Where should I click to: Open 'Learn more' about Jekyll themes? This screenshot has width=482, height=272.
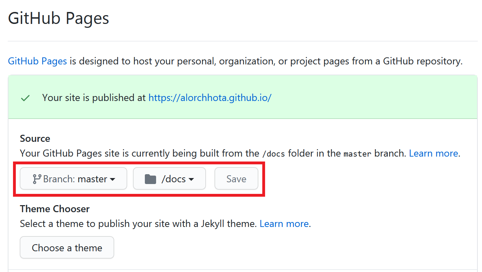click(284, 223)
